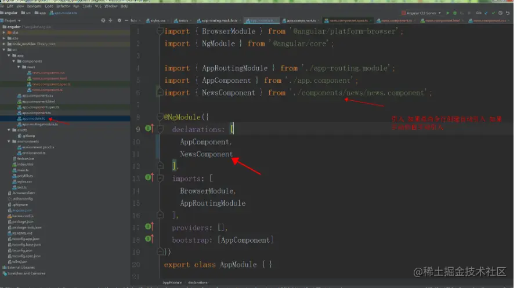Viewport: 517px width, 288px height.
Task: Collapse the environments folder
Action: [9, 141]
